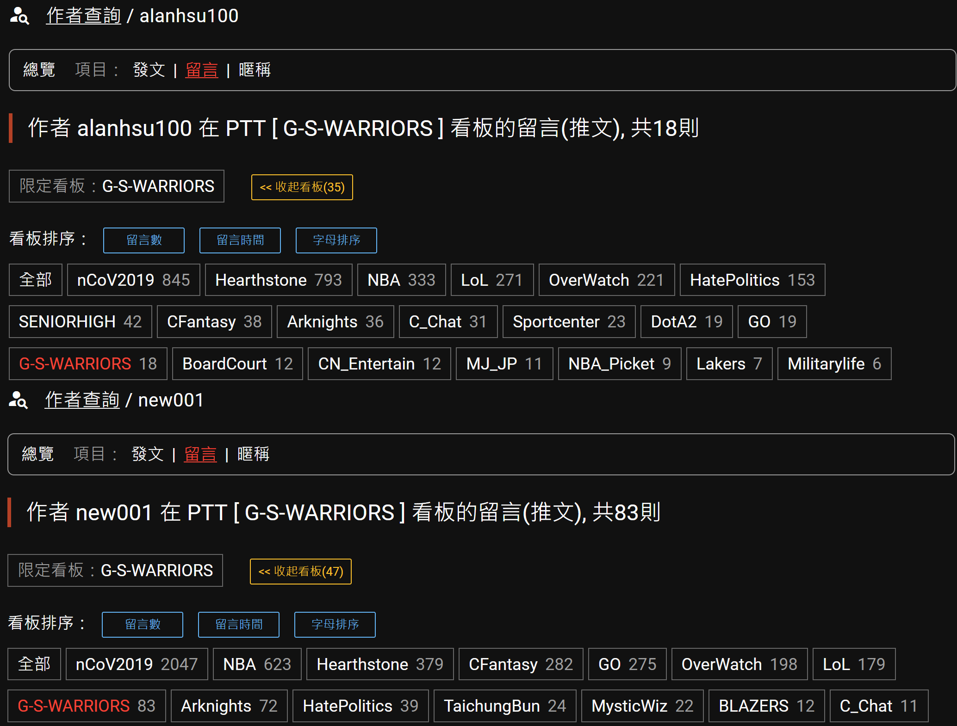Screen dimensions: 957x726
Task: Filter by GO 19 board
Action: tap(772, 321)
